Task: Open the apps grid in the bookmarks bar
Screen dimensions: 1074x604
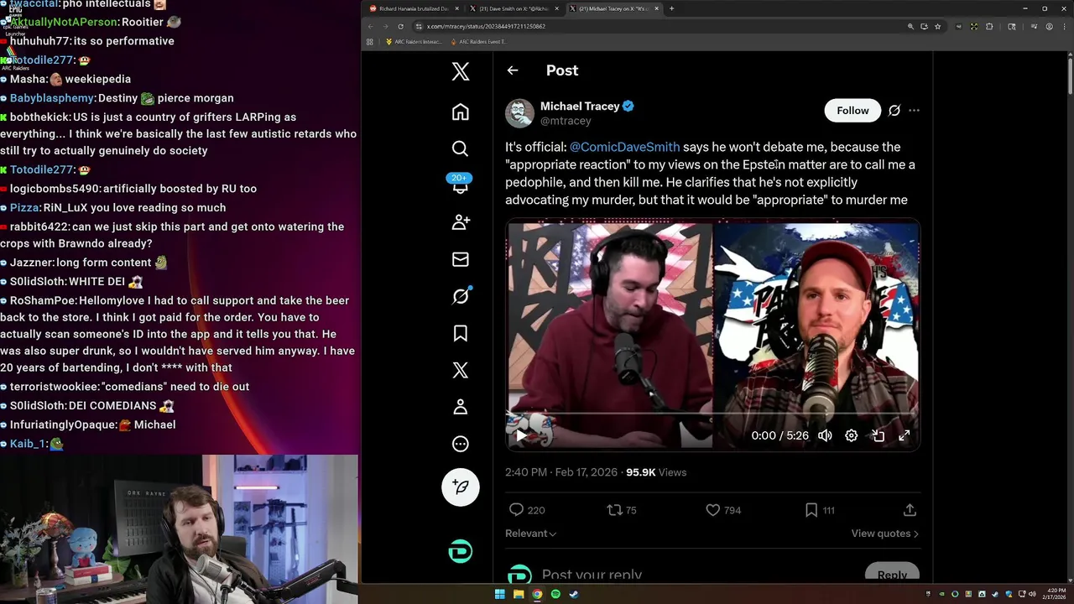Action: coord(369,41)
